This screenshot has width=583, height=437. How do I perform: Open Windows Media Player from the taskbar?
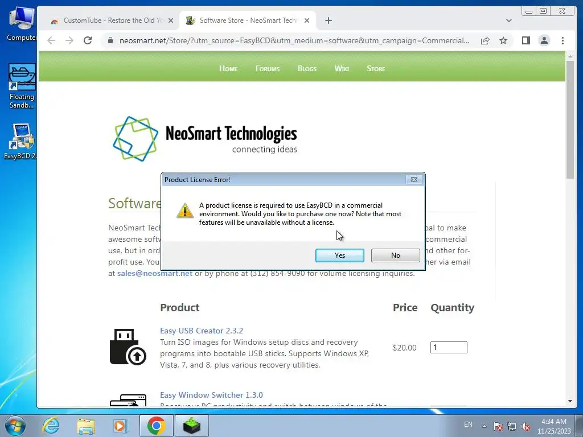pyautogui.click(x=121, y=426)
